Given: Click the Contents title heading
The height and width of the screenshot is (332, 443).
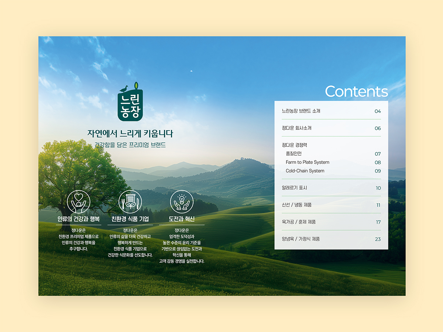Looking at the screenshot, I should 356,91.
